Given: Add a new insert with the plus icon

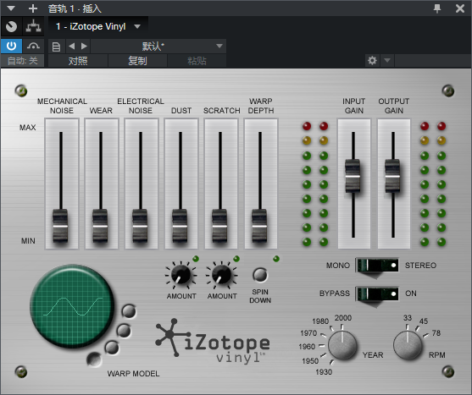Looking at the screenshot, I should [33, 8].
